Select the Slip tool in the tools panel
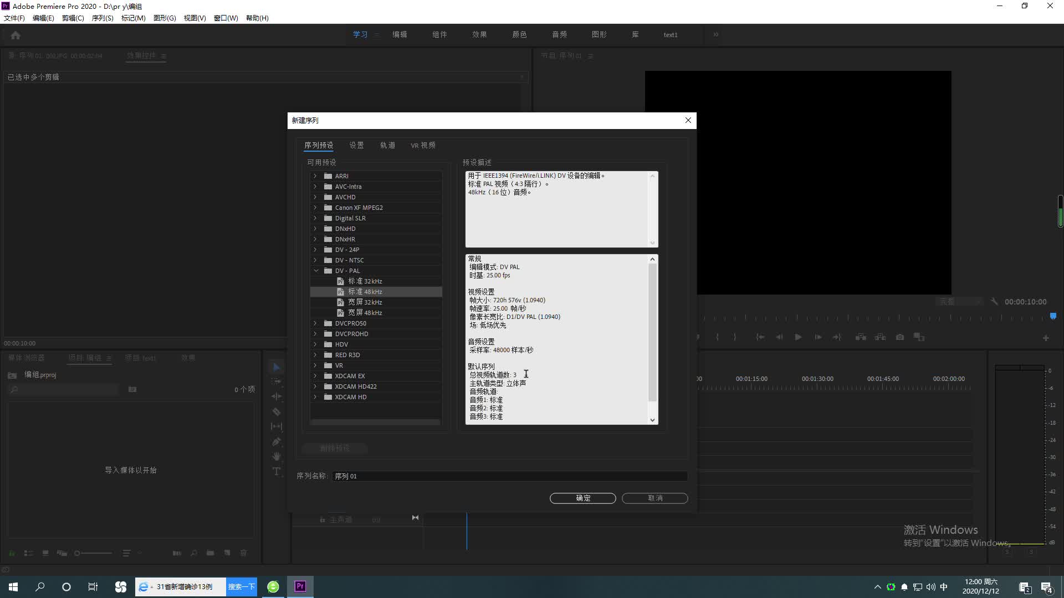Image resolution: width=1064 pixels, height=598 pixels. tap(277, 426)
